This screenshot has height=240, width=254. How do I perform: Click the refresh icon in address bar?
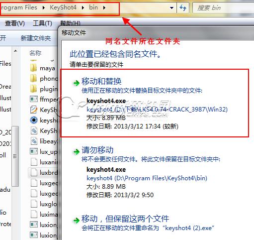[183, 8]
